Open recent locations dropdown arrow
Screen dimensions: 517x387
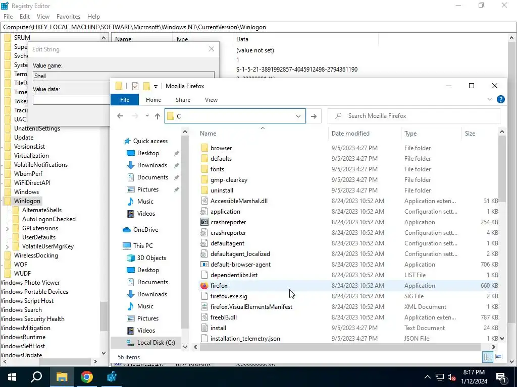[147, 116]
